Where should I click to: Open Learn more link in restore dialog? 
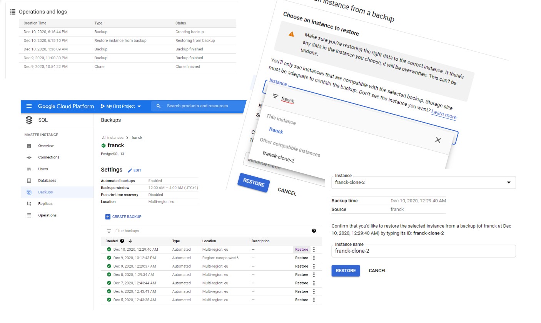[444, 114]
